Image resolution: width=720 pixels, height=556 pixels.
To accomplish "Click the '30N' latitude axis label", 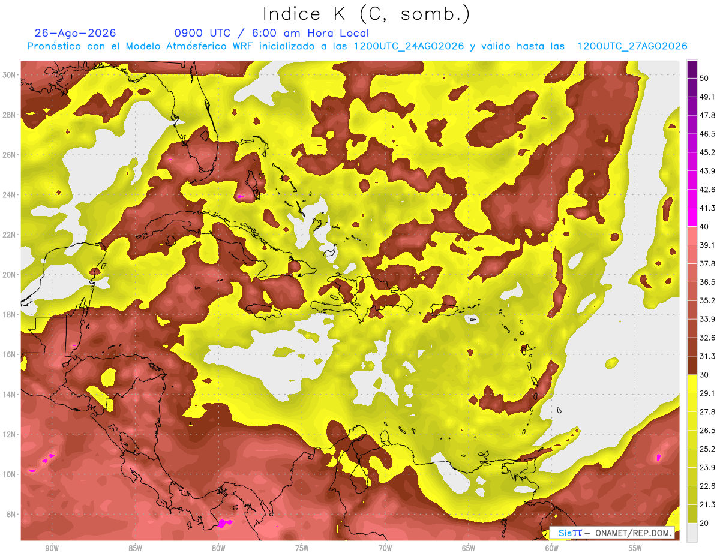I will pyautogui.click(x=10, y=75).
